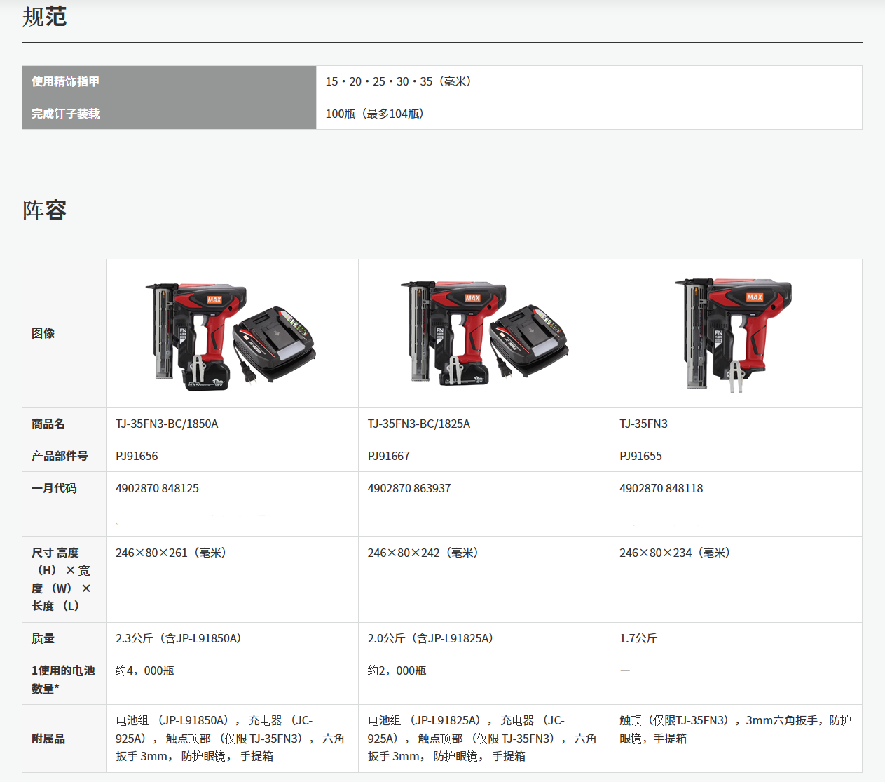Image resolution: width=885 pixels, height=782 pixels.
Task: Select accessories text containing JP-L91850A
Action: coord(230,739)
